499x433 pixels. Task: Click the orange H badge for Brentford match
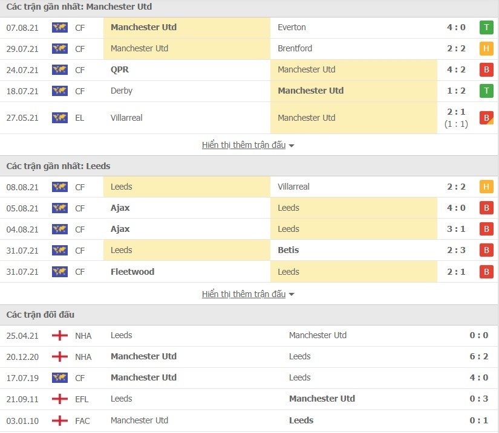coord(486,48)
